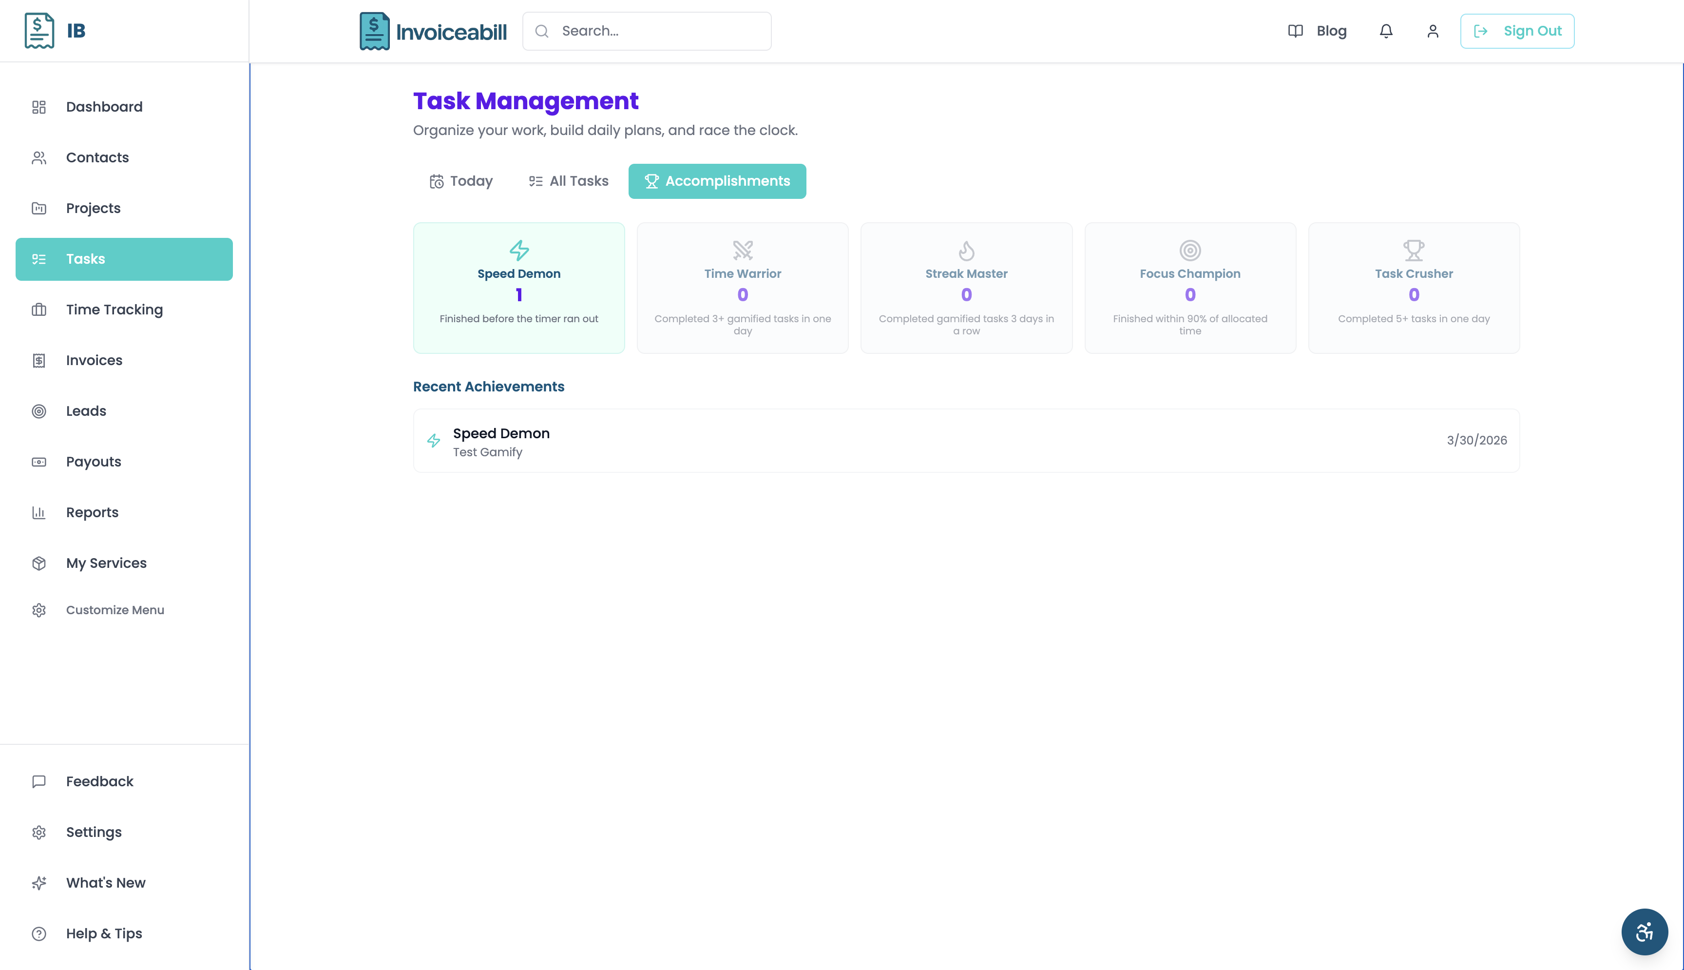Open Customize Menu option

pyautogui.click(x=115, y=610)
